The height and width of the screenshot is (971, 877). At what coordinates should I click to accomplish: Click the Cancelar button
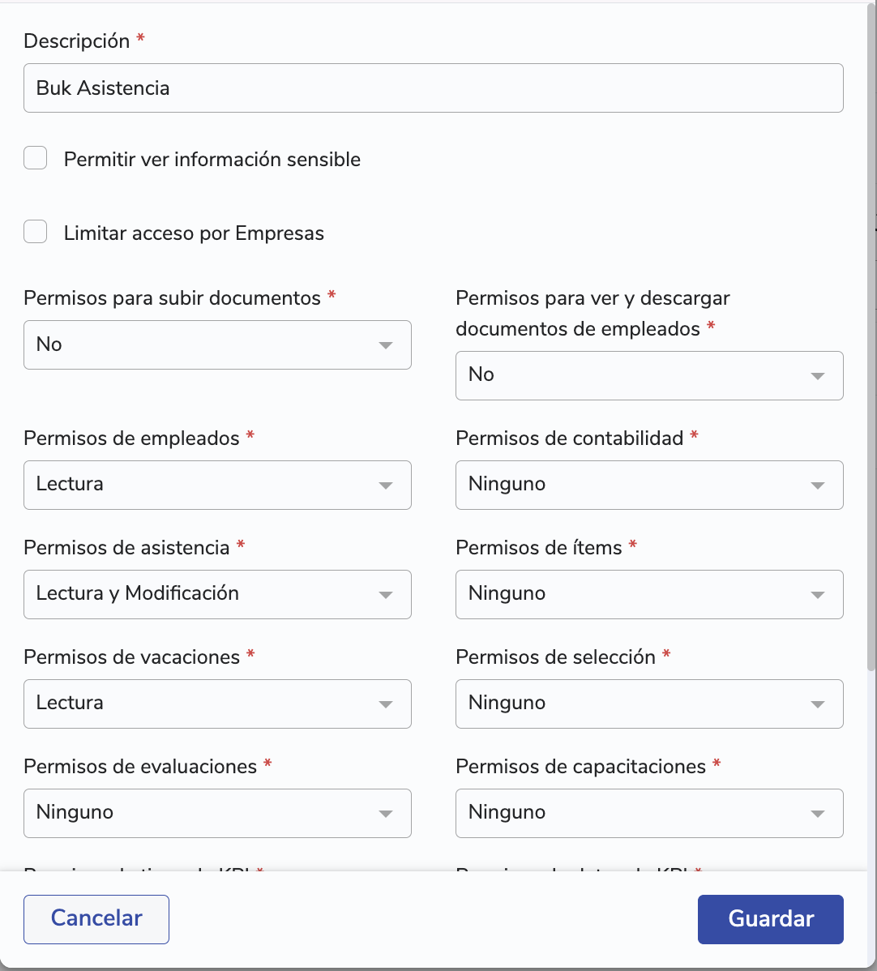(96, 919)
